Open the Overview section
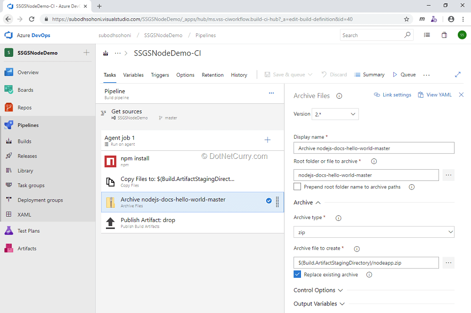This screenshot has height=313, width=471. (x=28, y=72)
